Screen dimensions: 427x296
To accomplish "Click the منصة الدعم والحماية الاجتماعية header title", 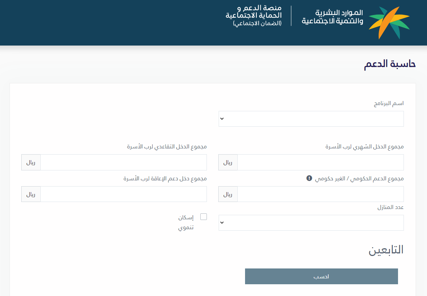I will [x=253, y=12].
